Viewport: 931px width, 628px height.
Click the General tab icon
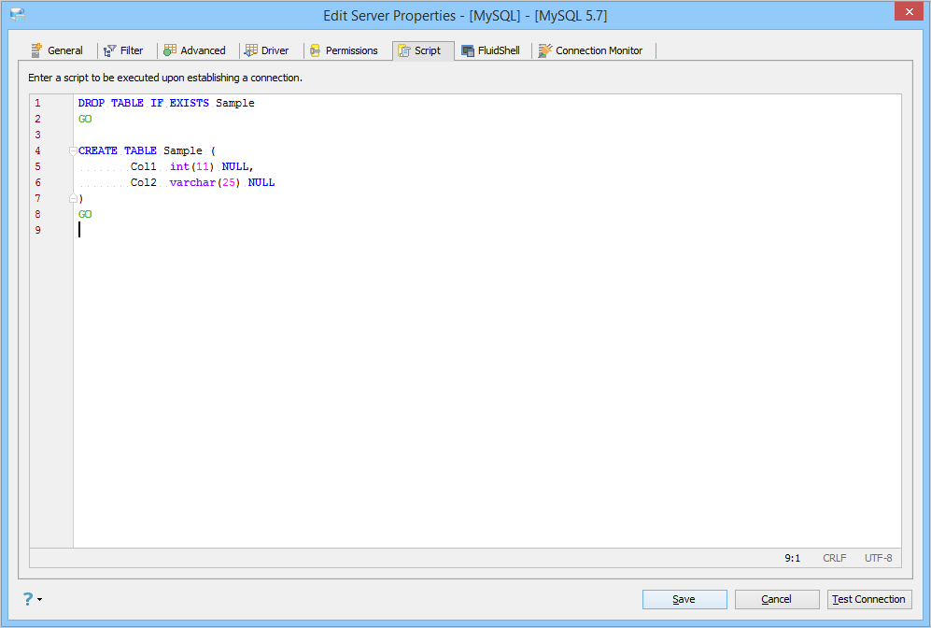36,50
